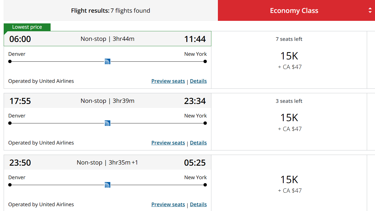This screenshot has width=375, height=211.
Task: Open Details for the 23:50 flight
Action: 198,205
